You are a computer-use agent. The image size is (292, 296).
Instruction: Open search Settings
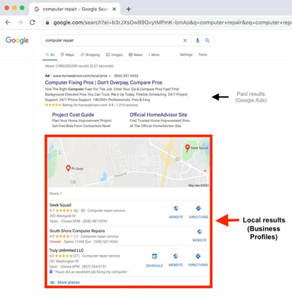(186, 54)
